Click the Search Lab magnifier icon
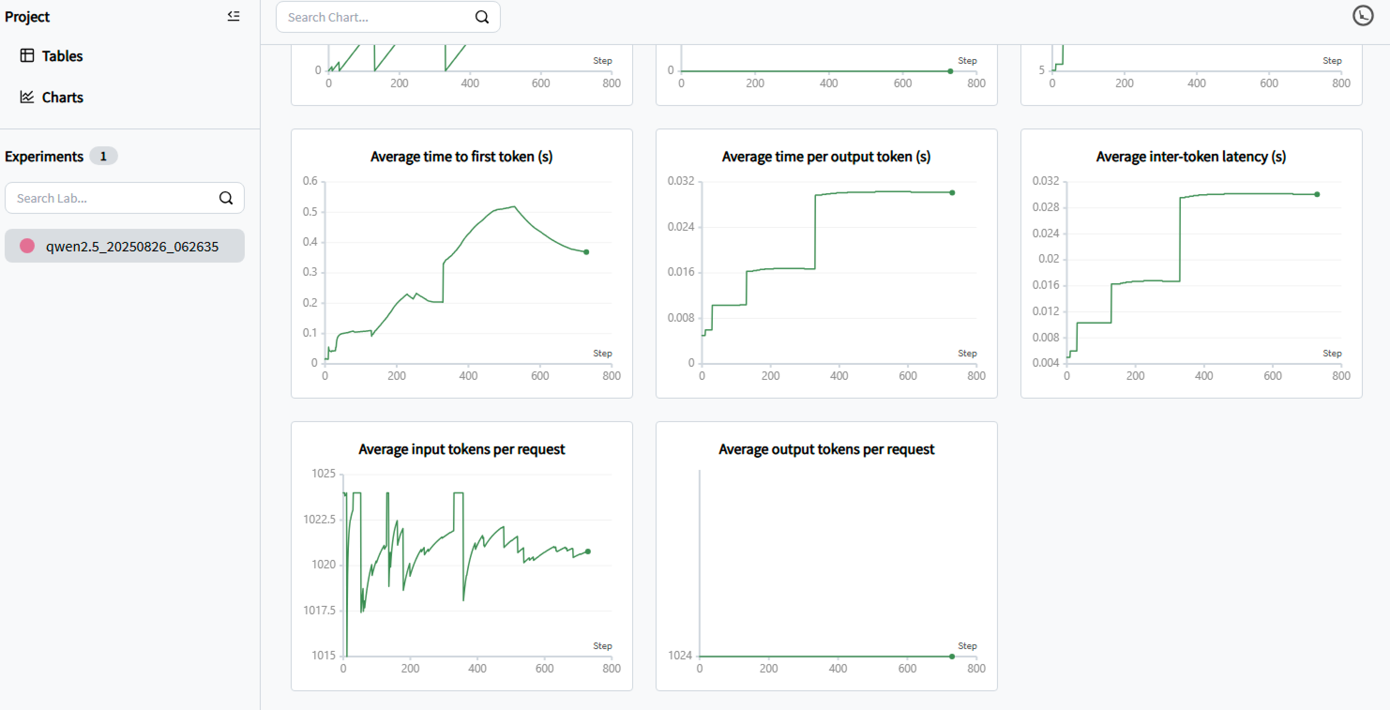This screenshot has width=1390, height=710. pos(226,198)
